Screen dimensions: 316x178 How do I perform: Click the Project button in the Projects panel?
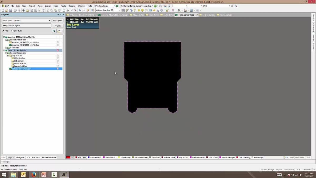pos(57,26)
